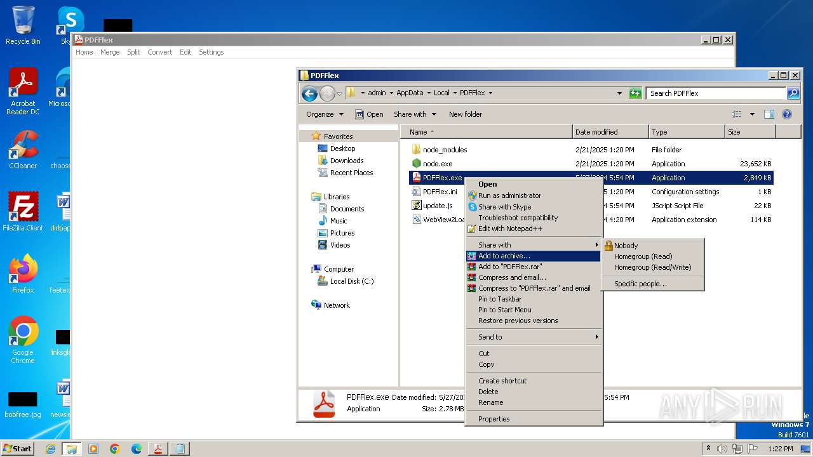
Task: Choose Specific people... in submenu
Action: 653,284
